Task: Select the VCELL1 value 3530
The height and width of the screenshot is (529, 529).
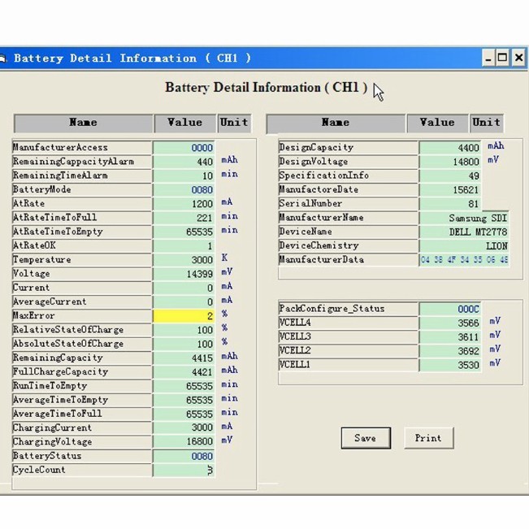Action: pyautogui.click(x=450, y=365)
